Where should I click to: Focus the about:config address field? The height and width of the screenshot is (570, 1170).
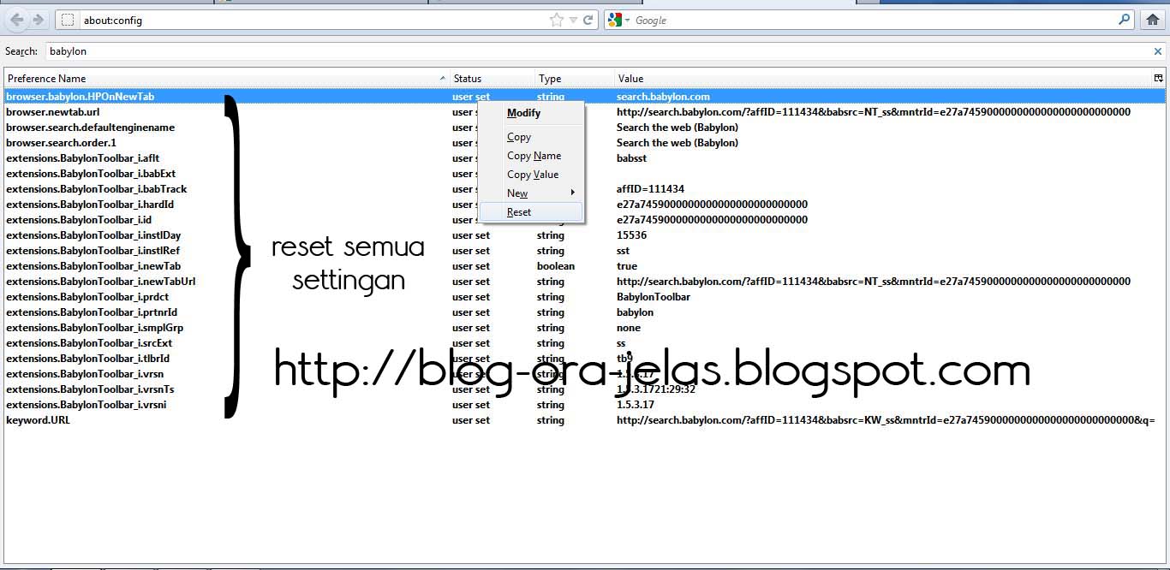tap(313, 20)
